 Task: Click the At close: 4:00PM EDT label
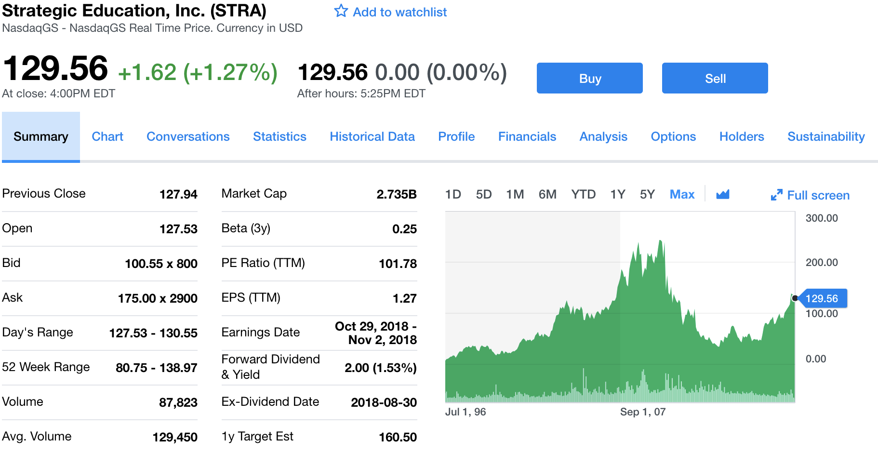click(59, 93)
